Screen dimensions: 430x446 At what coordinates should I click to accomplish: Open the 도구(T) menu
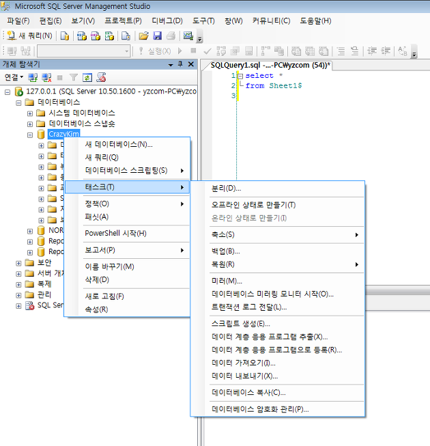pos(203,20)
